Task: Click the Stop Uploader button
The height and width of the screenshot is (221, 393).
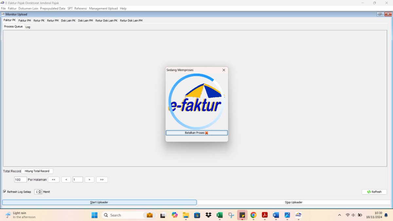Action: pyautogui.click(x=294, y=202)
